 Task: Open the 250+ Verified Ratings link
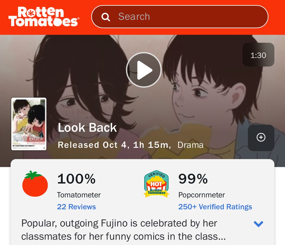pyautogui.click(x=215, y=207)
